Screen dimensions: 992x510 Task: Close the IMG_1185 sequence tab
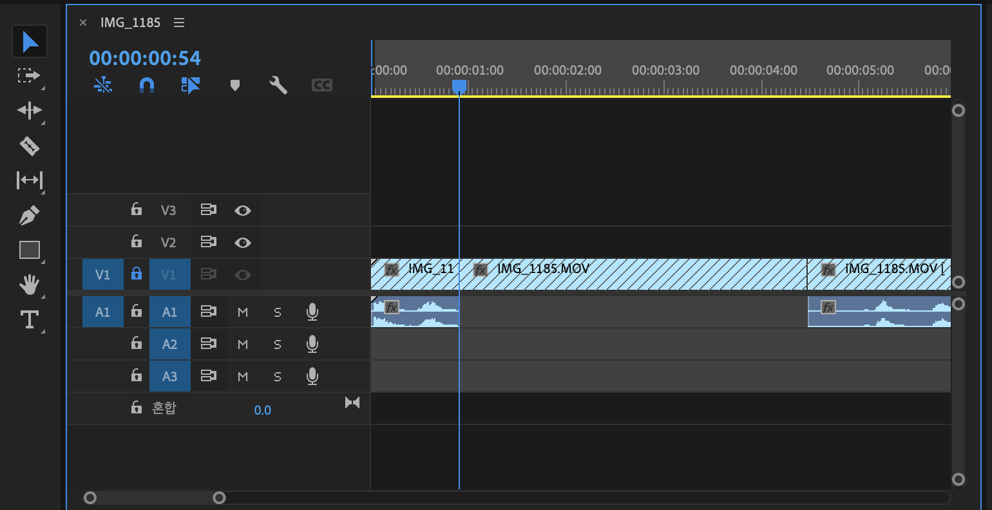pyautogui.click(x=83, y=23)
